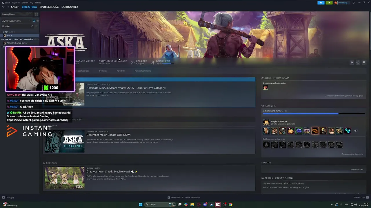
Task: Open the Pomoc menu
Action: click(x=38, y=3)
